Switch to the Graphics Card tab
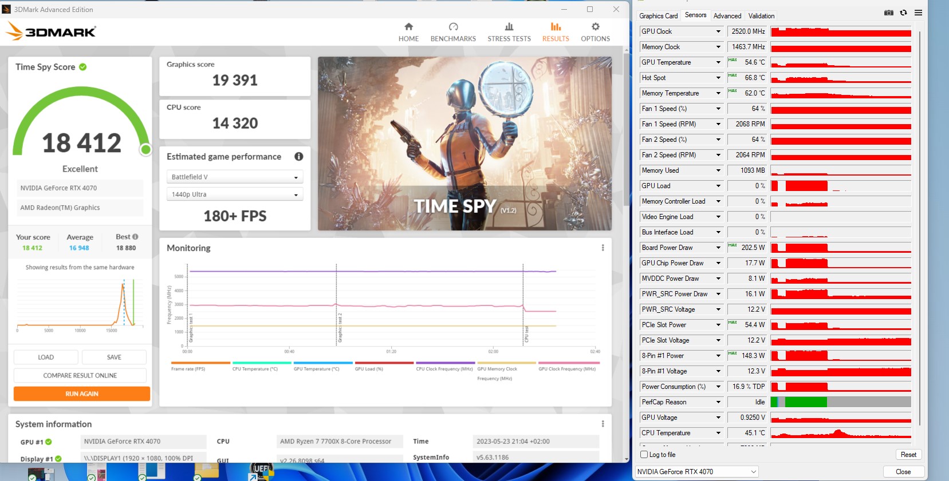 click(658, 16)
